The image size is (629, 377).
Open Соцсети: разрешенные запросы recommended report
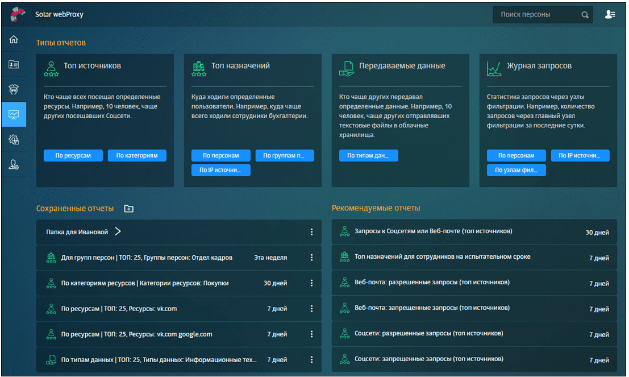(428, 333)
